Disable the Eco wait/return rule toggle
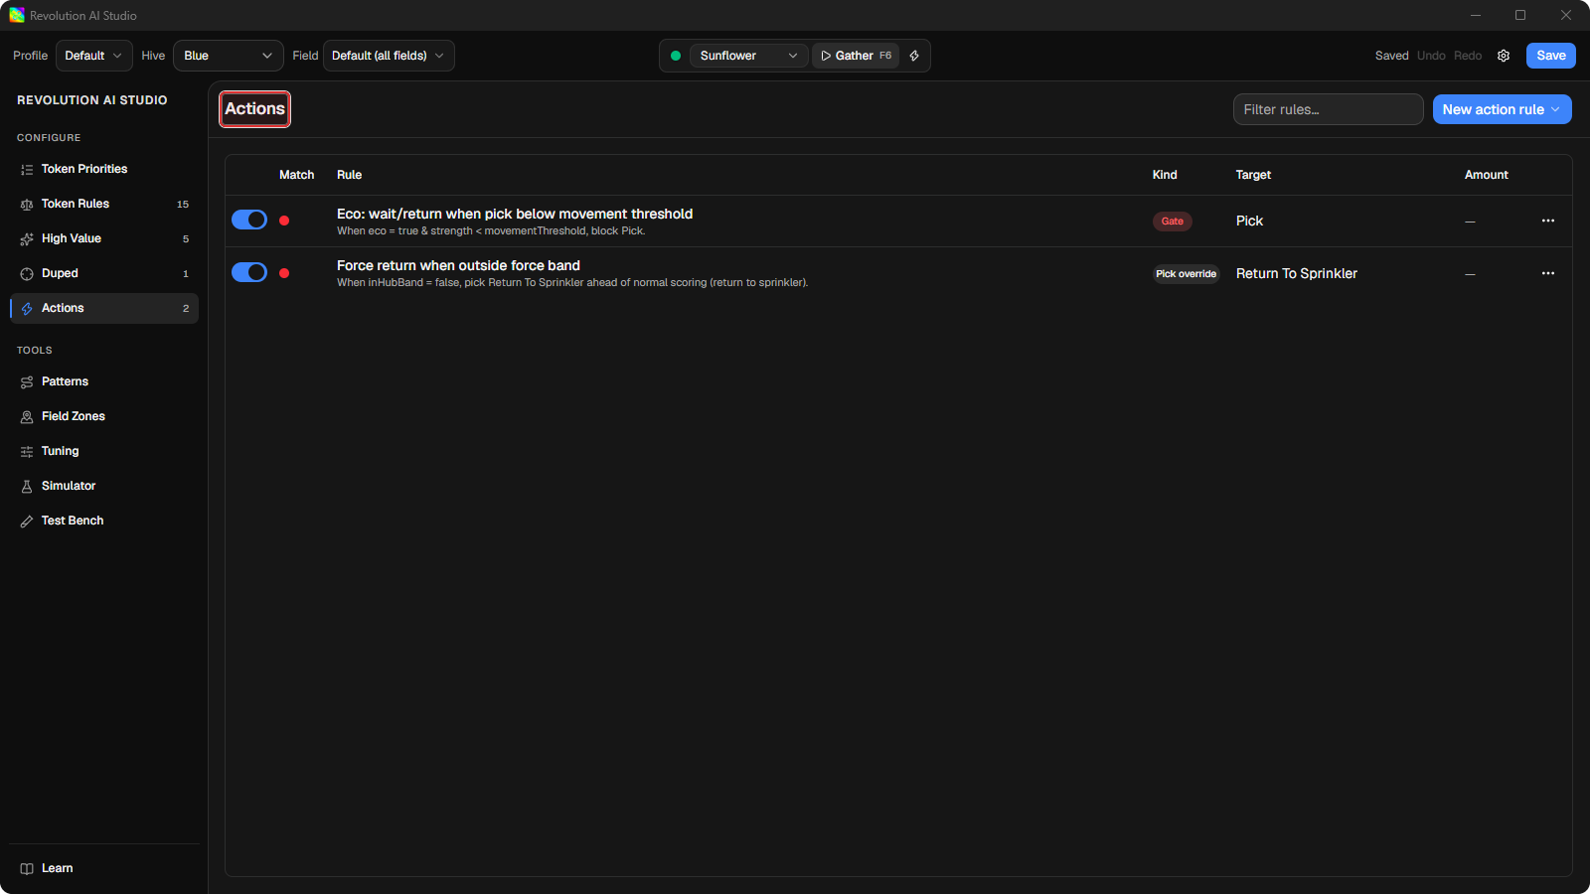This screenshot has height=894, width=1590. click(x=249, y=221)
